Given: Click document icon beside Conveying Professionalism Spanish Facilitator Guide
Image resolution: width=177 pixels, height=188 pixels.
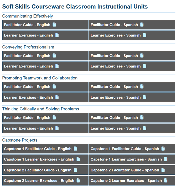Looking at the screenshot, I should click(142, 56).
